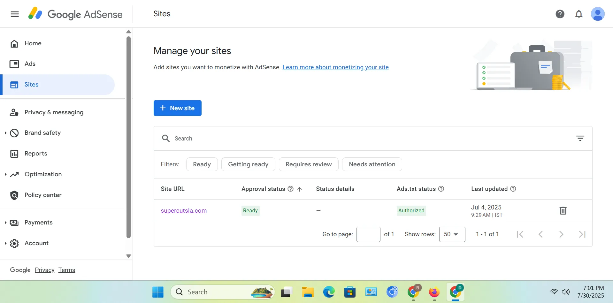Open the Terms footer link

[x=66, y=270]
